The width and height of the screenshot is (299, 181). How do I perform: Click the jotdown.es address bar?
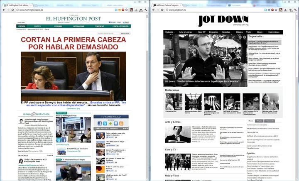214,10
